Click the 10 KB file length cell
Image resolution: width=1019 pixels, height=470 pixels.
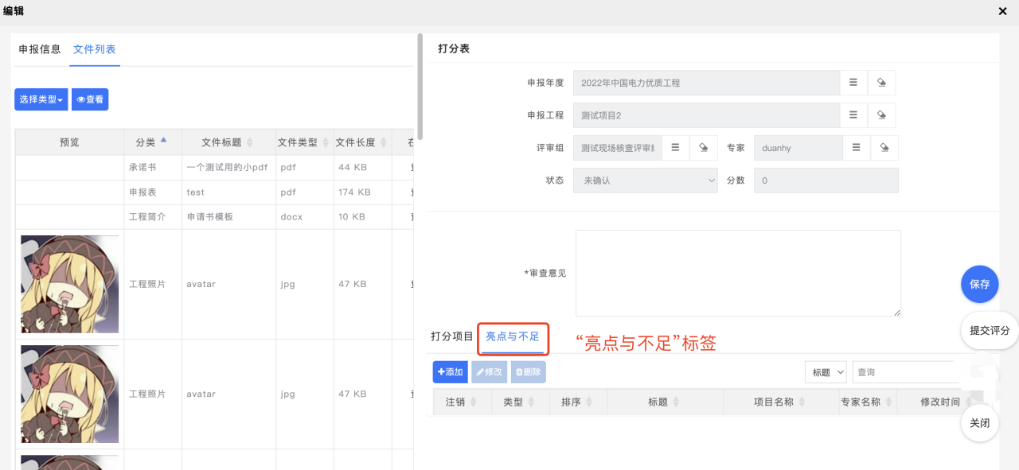click(363, 217)
